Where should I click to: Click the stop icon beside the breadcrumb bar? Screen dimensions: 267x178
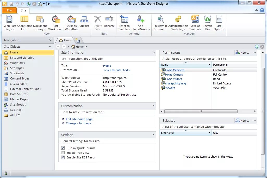point(262,46)
